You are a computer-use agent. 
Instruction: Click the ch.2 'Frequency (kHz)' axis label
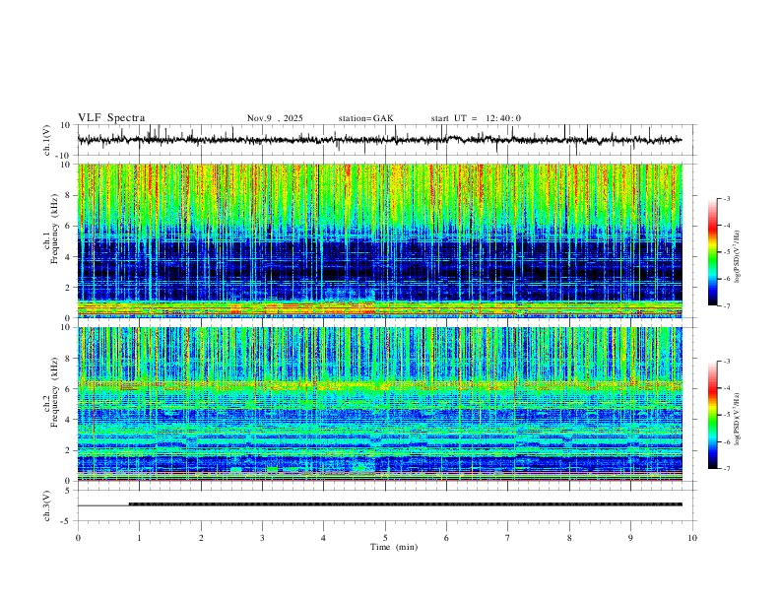click(x=54, y=392)
